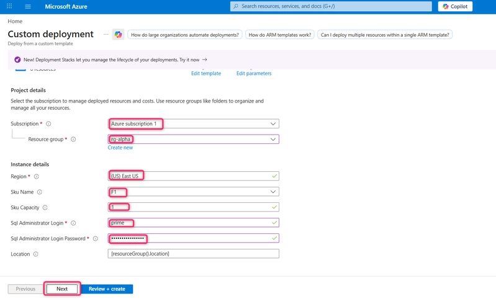The height and width of the screenshot is (301, 496).
Task: Expand the Subscription dropdown
Action: point(193,124)
